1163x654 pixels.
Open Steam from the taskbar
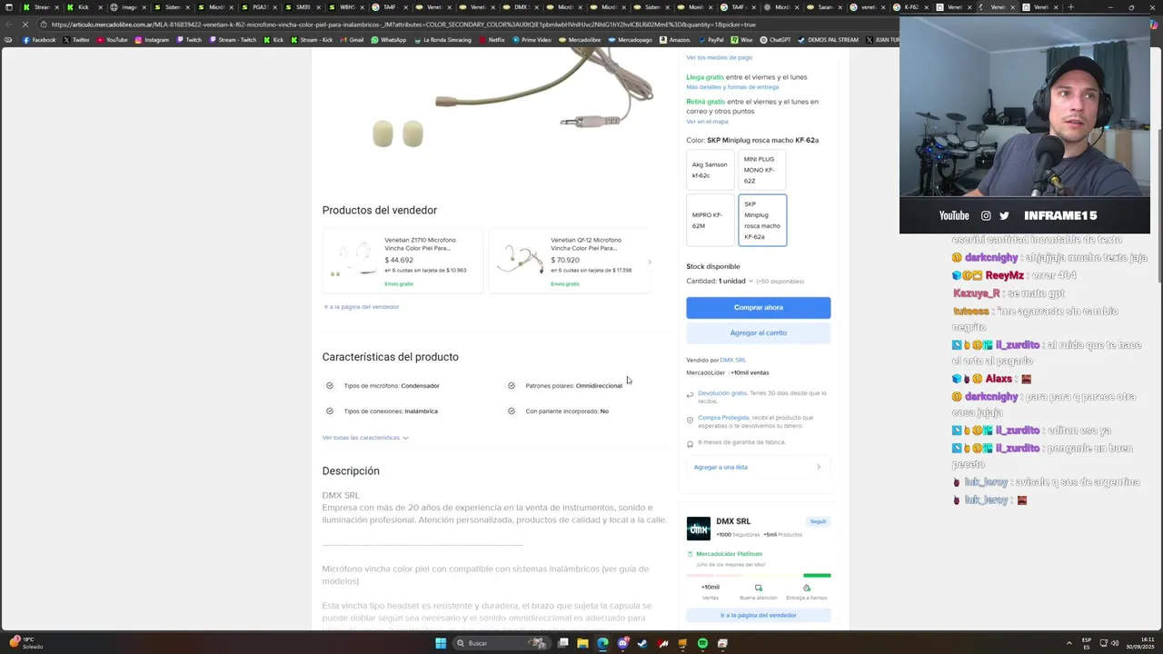coord(642,643)
